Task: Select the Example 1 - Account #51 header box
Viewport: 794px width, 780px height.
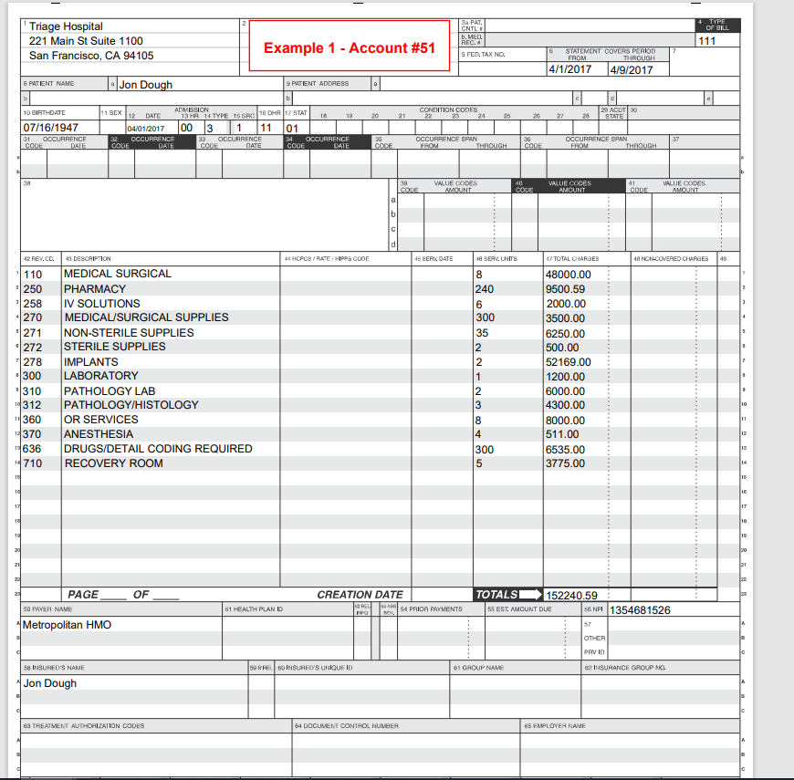Action: [350, 44]
